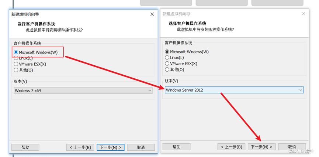Cancel the left wizard with 取消
Screen dimensions: 319x157
coord(141,147)
